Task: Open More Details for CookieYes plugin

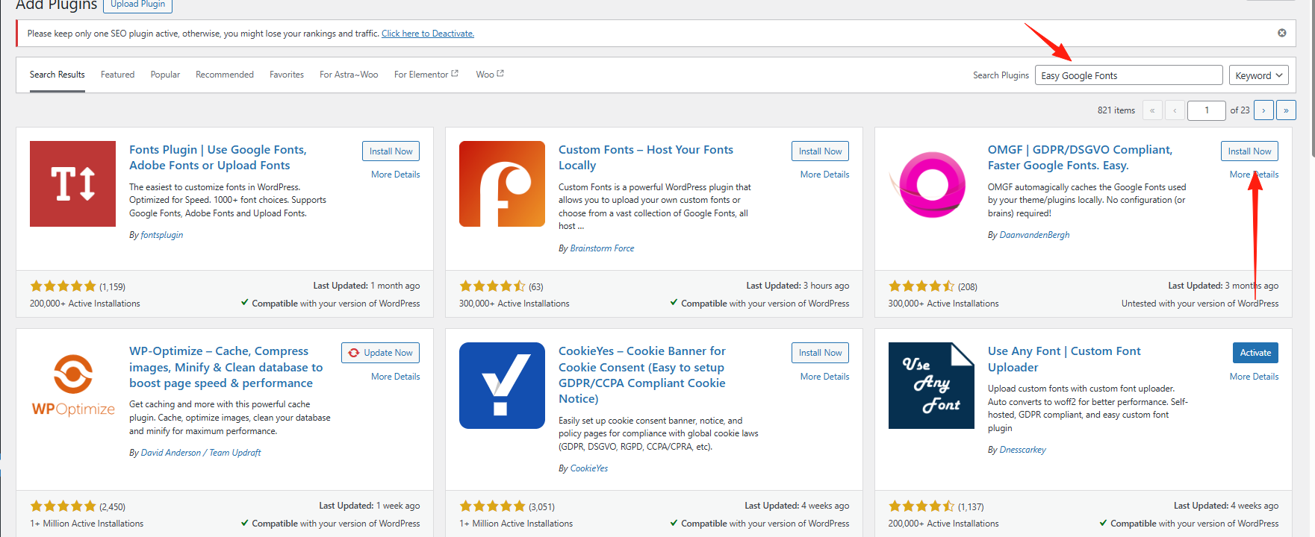Action: pyautogui.click(x=824, y=377)
